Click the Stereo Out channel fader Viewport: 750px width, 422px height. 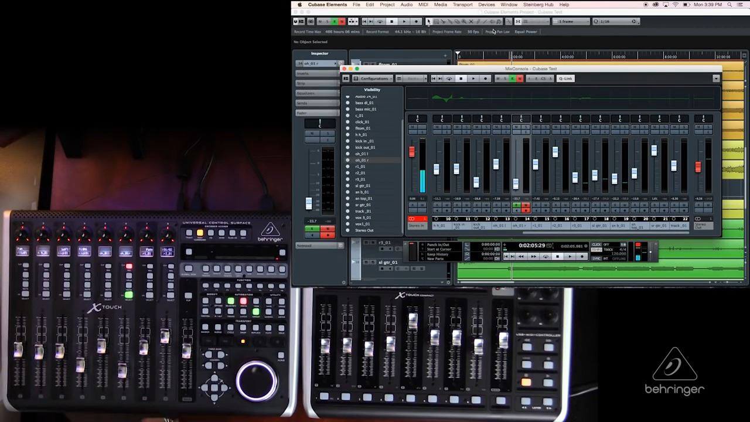point(698,167)
